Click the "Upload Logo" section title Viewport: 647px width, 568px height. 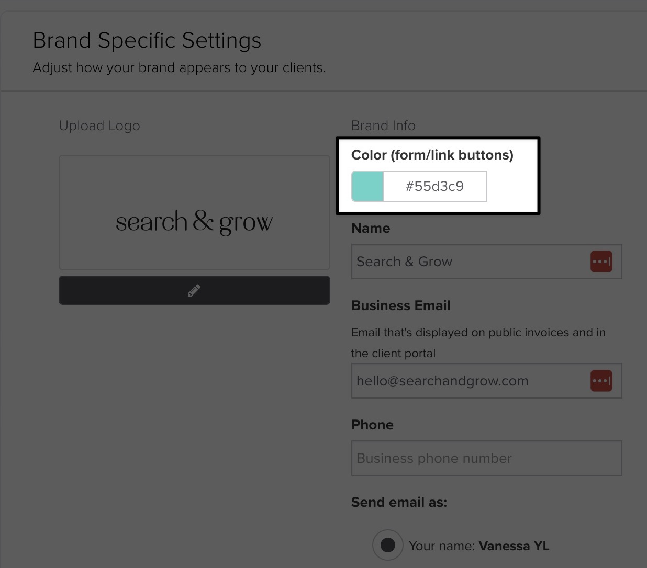[99, 126]
